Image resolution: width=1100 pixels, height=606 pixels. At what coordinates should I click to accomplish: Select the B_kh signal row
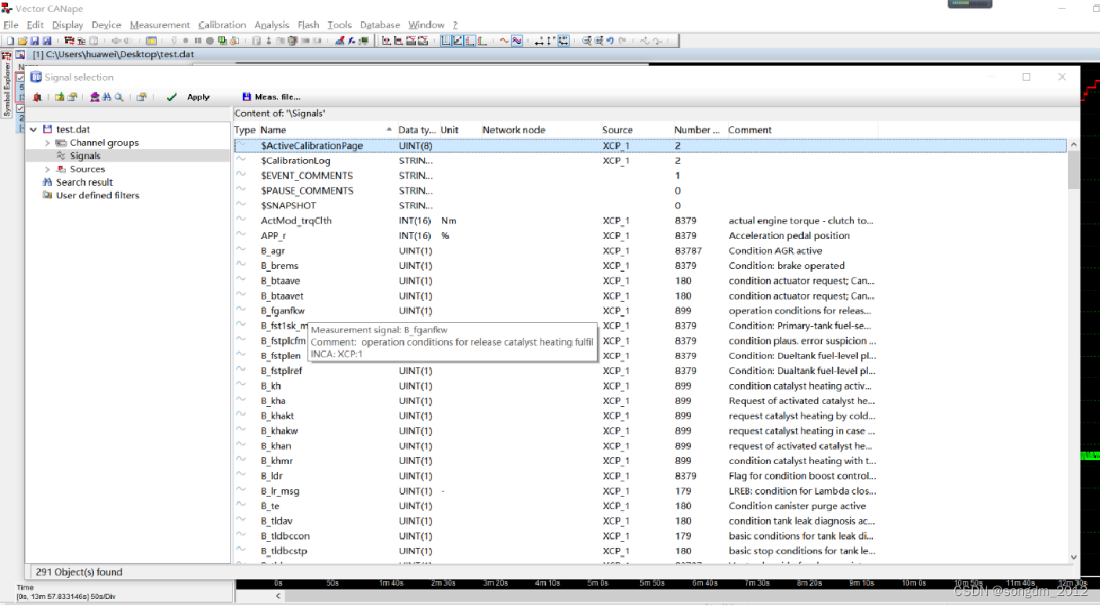(650, 386)
